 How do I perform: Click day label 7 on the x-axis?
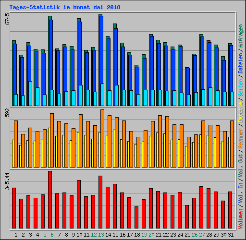(59, 235)
